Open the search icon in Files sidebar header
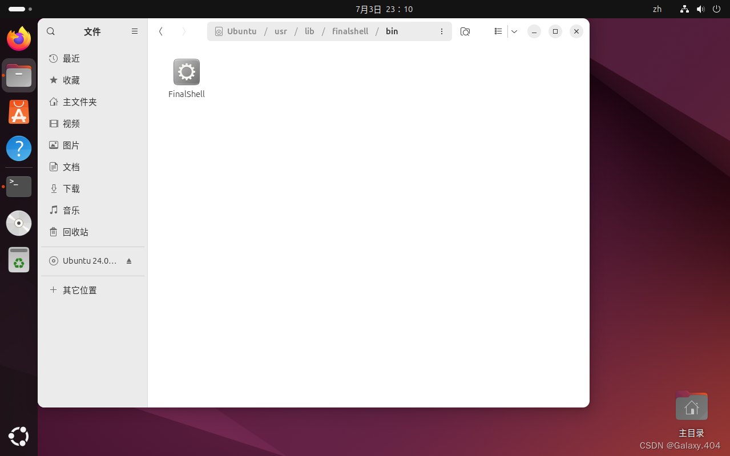Viewport: 730px width, 456px height. (x=50, y=31)
